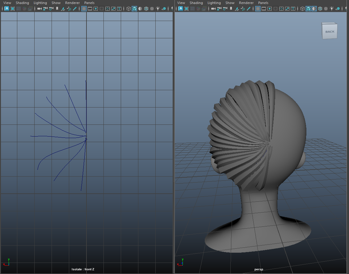This screenshot has height=274, width=349.
Task: Open the Lighting menu in front panel
Action: pyautogui.click(x=40, y=3)
